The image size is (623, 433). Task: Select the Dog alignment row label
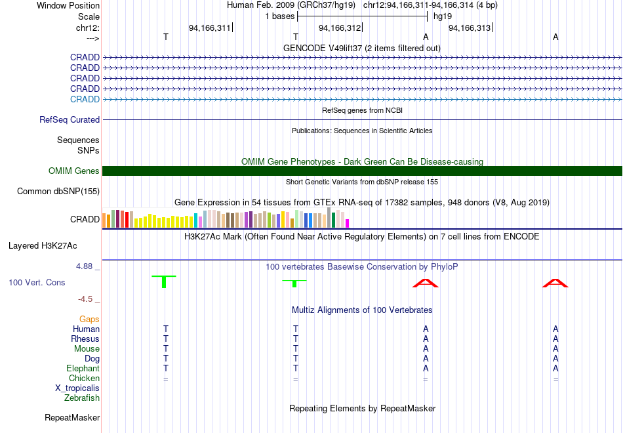coord(92,359)
